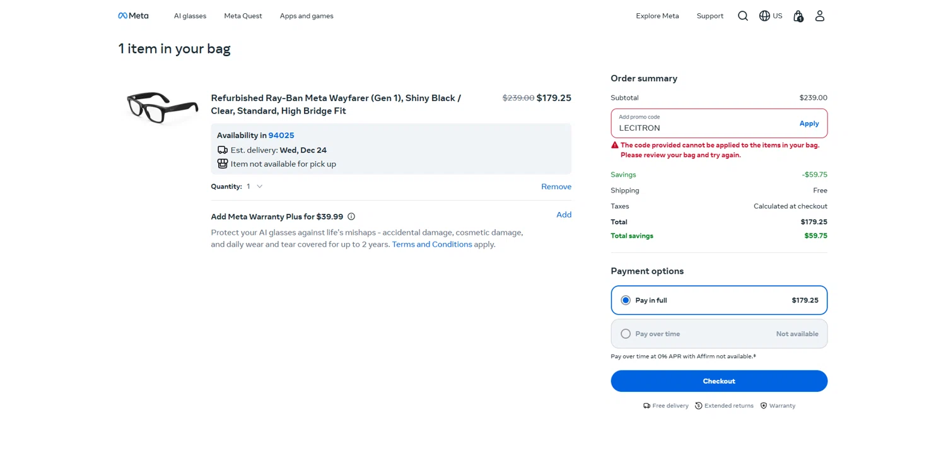Image resolution: width=946 pixels, height=453 pixels.
Task: Click the Extended returns label
Action: (x=729, y=406)
